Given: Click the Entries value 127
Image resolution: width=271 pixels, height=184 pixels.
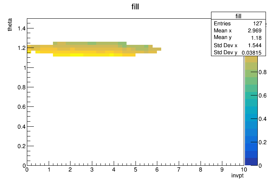Looking at the screenshot, I should pos(257,23).
